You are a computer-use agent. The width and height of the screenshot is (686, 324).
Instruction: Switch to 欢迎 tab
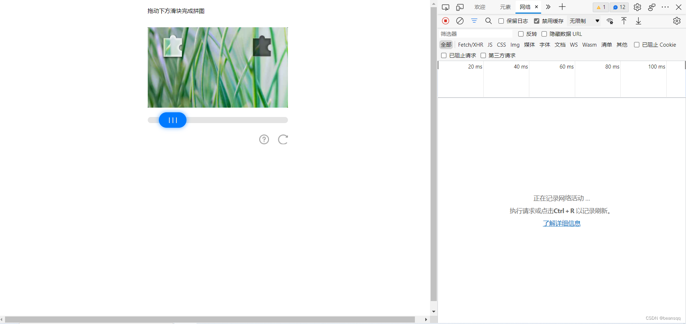[480, 7]
